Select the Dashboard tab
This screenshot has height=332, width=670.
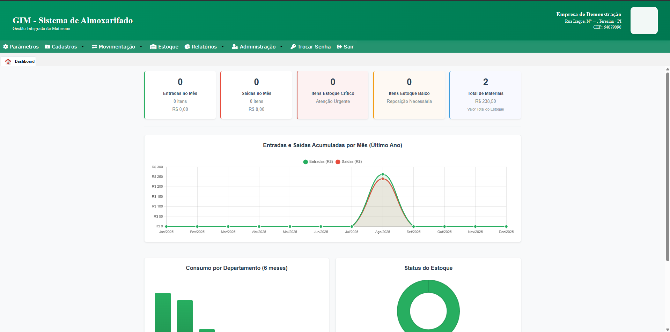[19, 61]
